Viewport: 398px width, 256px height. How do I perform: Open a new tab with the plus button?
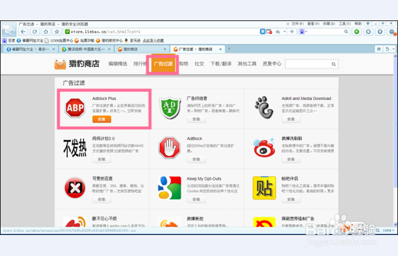[x=229, y=49]
